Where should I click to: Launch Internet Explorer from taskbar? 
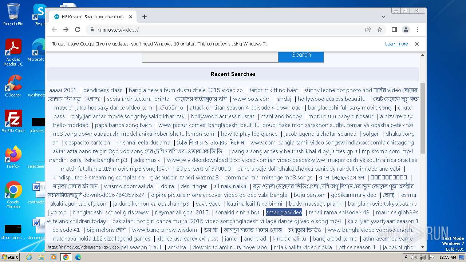29,257
